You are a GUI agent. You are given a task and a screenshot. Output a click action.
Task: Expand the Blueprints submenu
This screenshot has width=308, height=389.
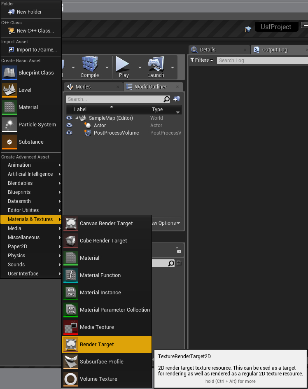tap(31, 192)
